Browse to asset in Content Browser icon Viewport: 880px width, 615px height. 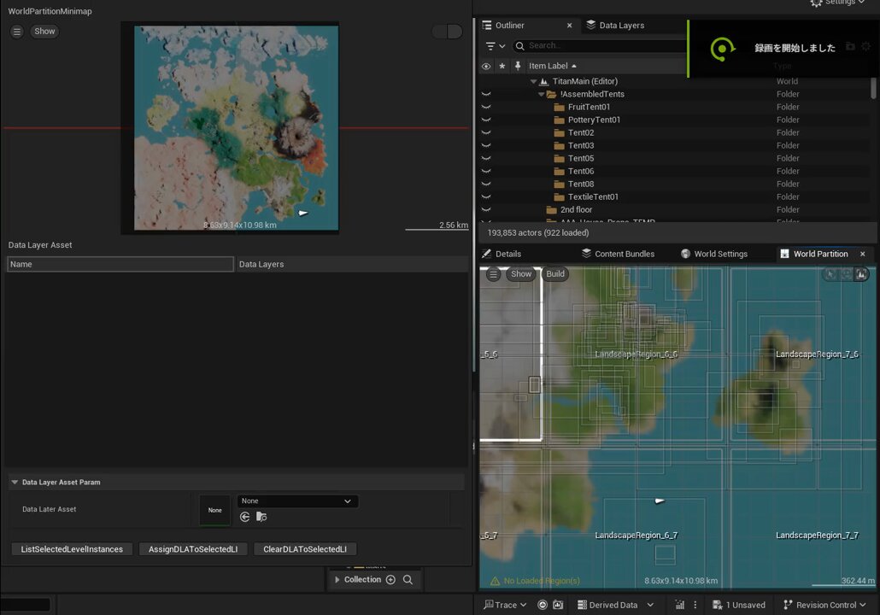coord(261,517)
